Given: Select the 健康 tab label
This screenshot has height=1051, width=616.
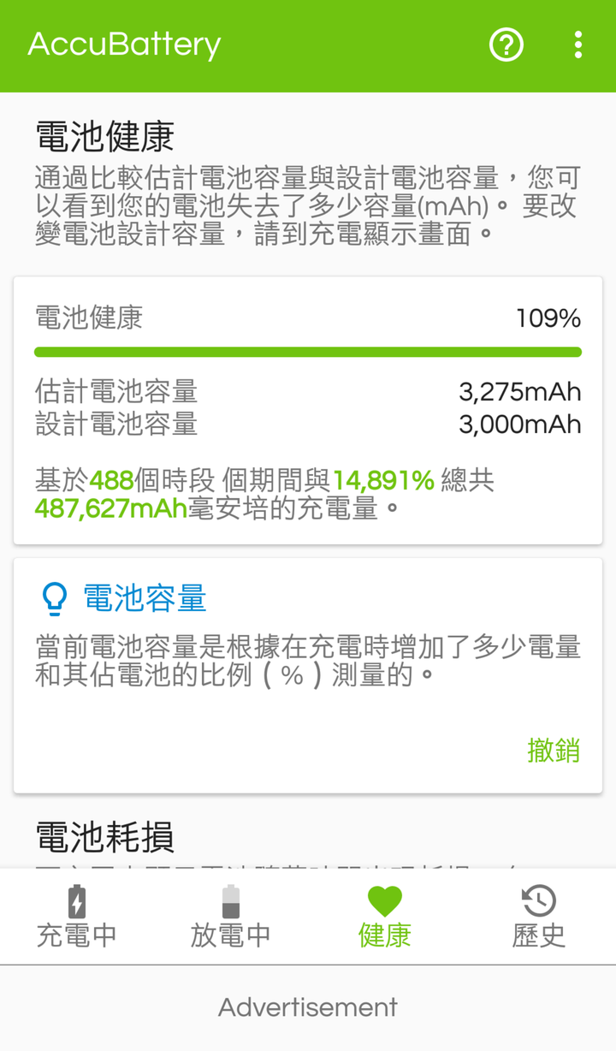Looking at the screenshot, I should [x=384, y=935].
